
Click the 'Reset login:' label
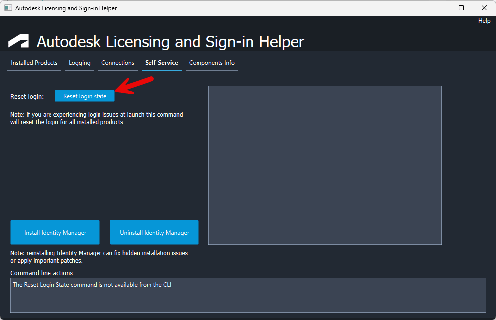(x=27, y=97)
